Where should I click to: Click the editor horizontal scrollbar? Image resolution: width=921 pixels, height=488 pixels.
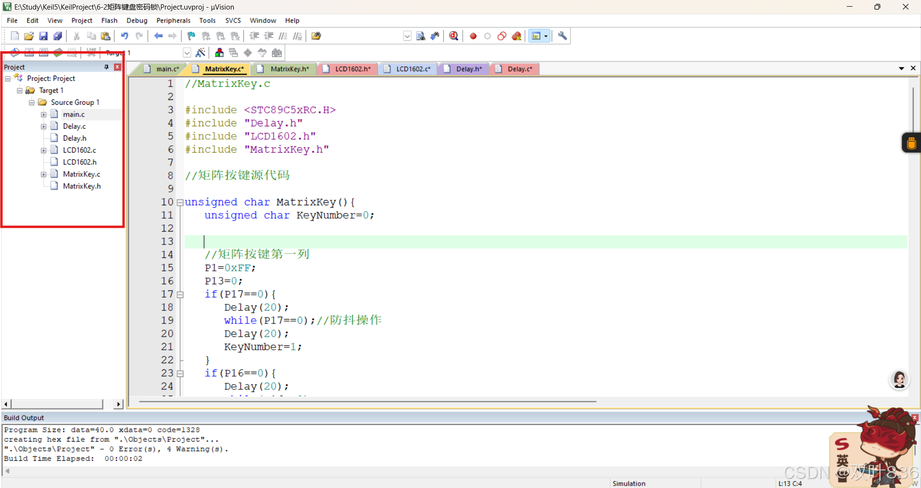(x=367, y=402)
